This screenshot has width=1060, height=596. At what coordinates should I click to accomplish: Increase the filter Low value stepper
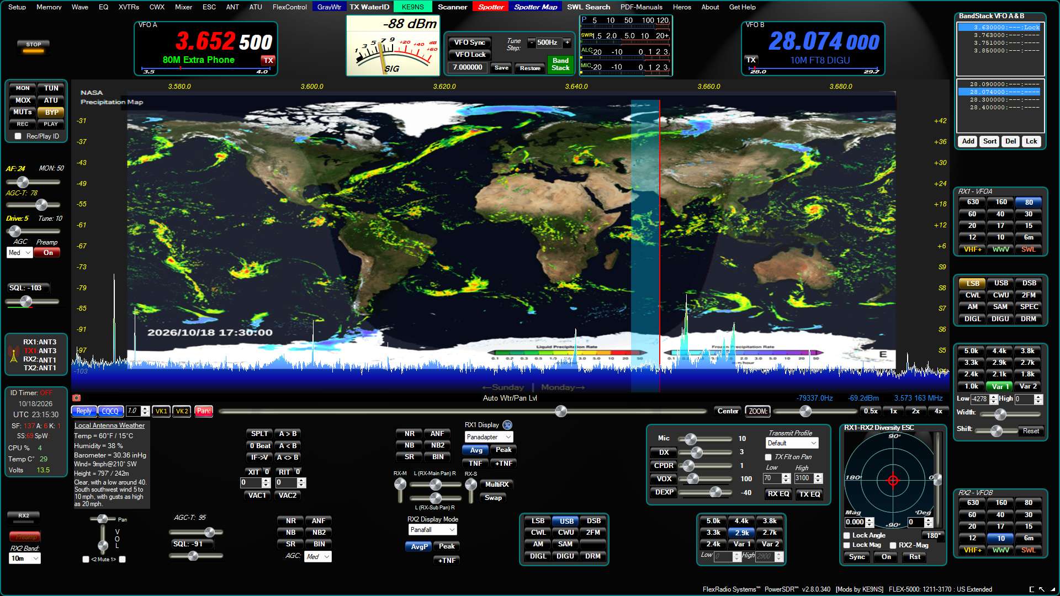pyautogui.click(x=994, y=396)
